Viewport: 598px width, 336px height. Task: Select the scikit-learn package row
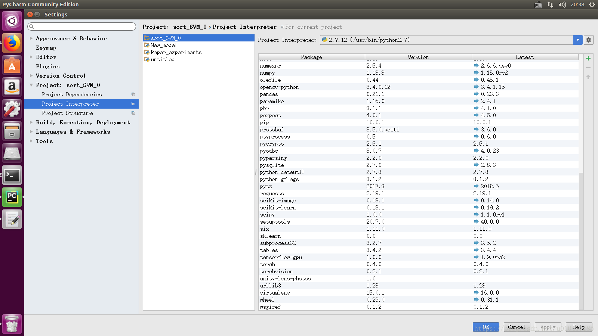coord(418,208)
